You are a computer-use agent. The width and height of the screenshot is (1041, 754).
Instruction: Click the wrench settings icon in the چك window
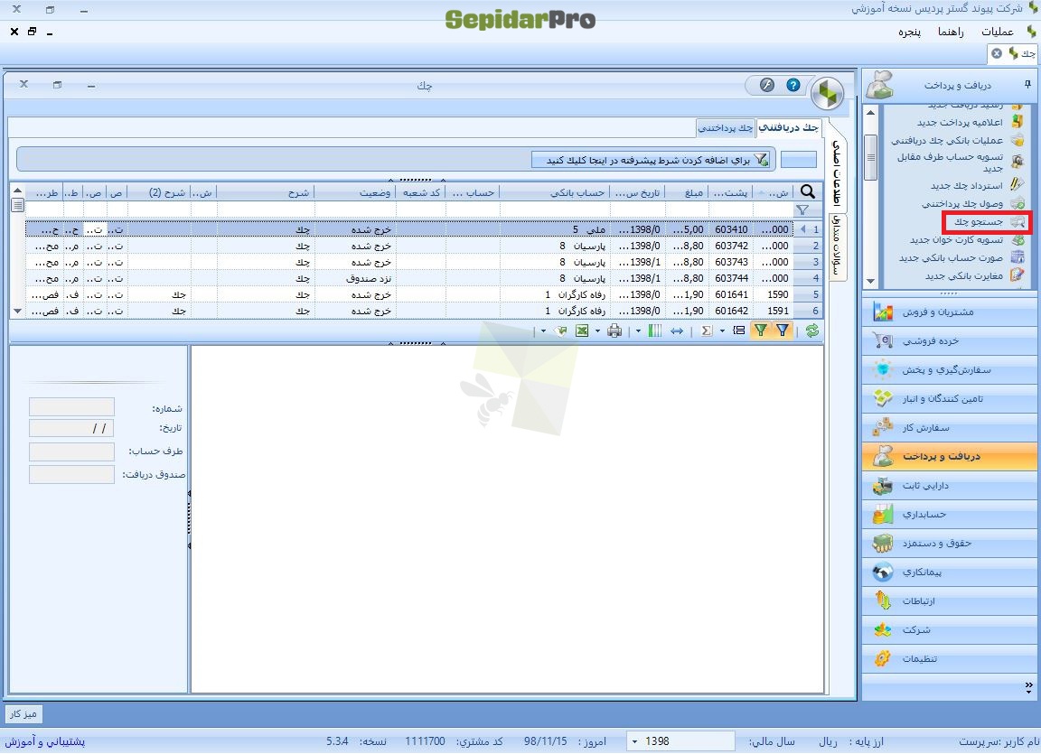coord(767,85)
